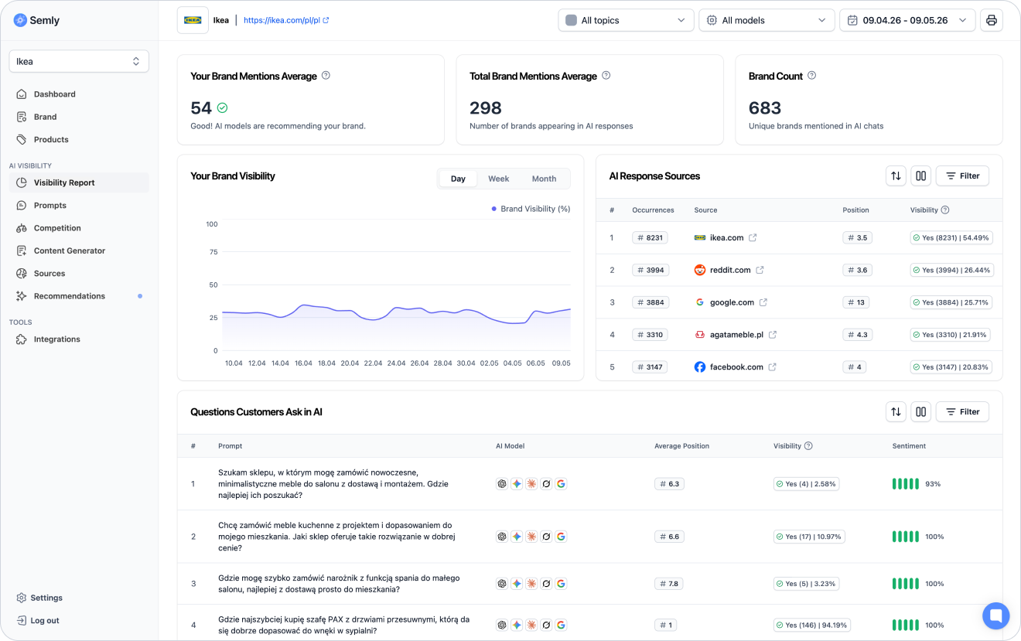The image size is (1021, 641).
Task: Open the date range picker
Action: point(907,20)
